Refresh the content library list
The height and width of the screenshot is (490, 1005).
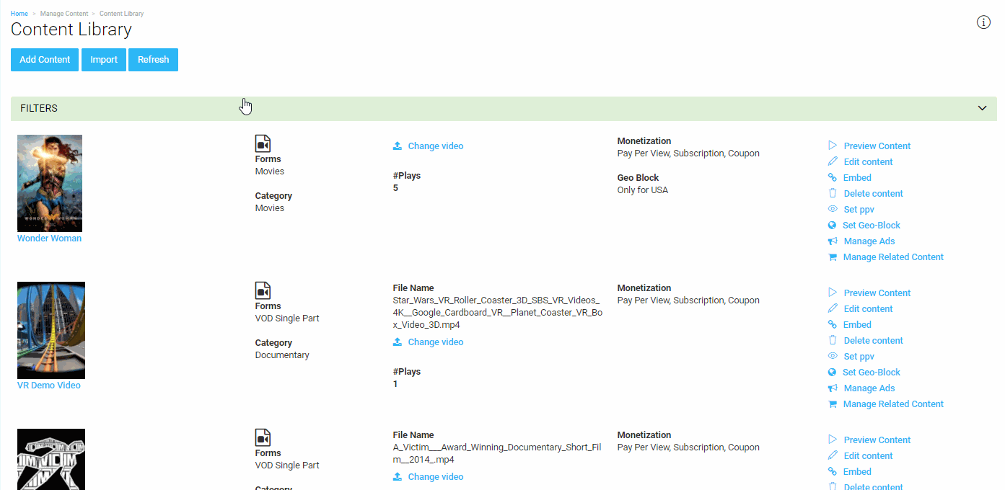(x=153, y=60)
